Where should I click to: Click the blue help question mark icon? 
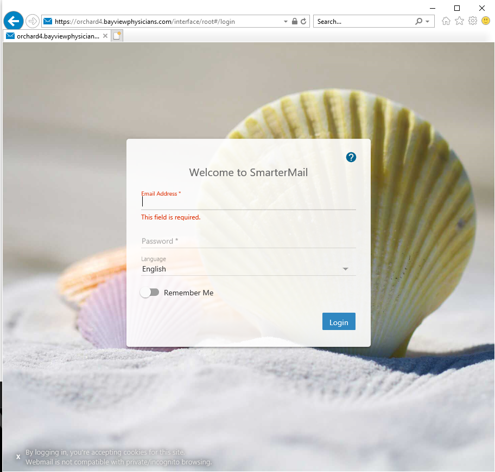pyautogui.click(x=351, y=157)
